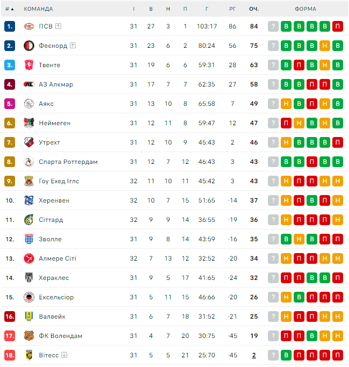Click the promotion arrow icon beside ПСВ
The image size is (349, 367).
click(x=59, y=26)
